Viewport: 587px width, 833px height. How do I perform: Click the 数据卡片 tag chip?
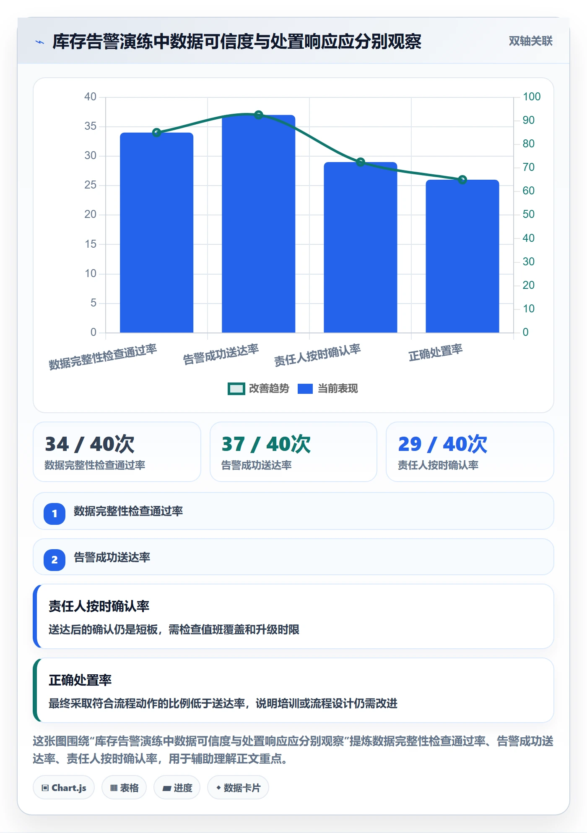pyautogui.click(x=238, y=788)
